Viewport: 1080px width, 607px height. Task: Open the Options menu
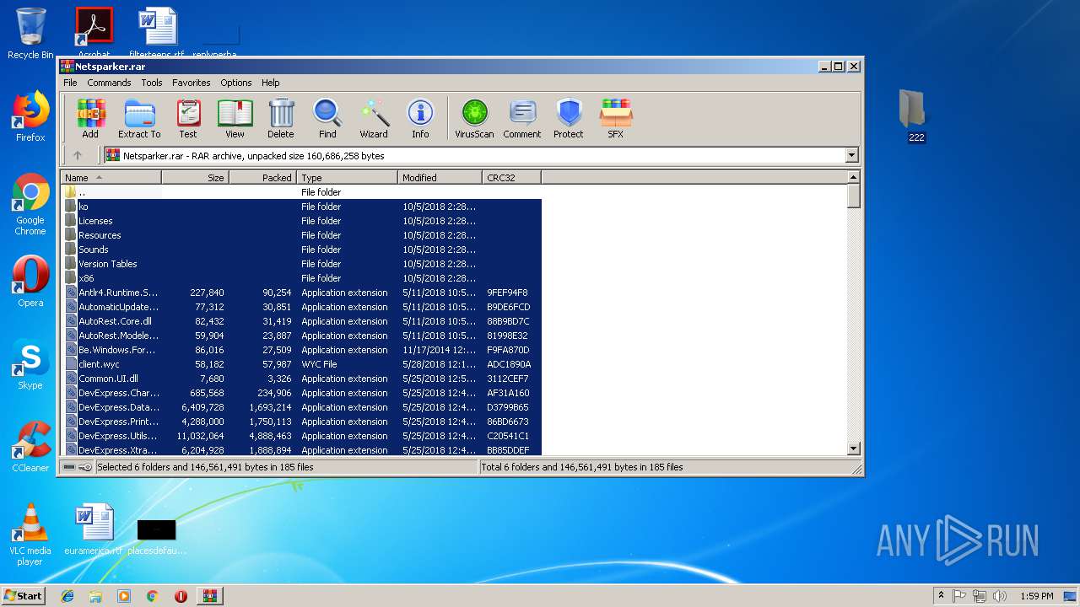coord(236,83)
